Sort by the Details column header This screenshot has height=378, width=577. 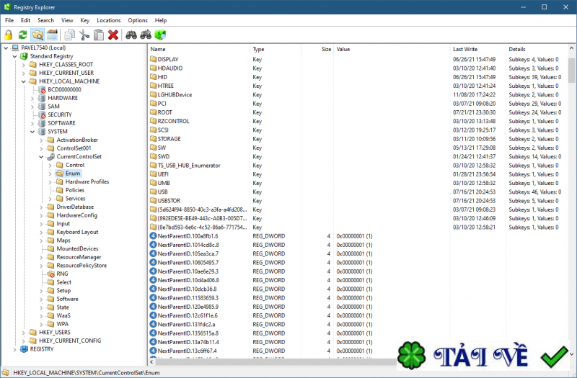pos(537,49)
